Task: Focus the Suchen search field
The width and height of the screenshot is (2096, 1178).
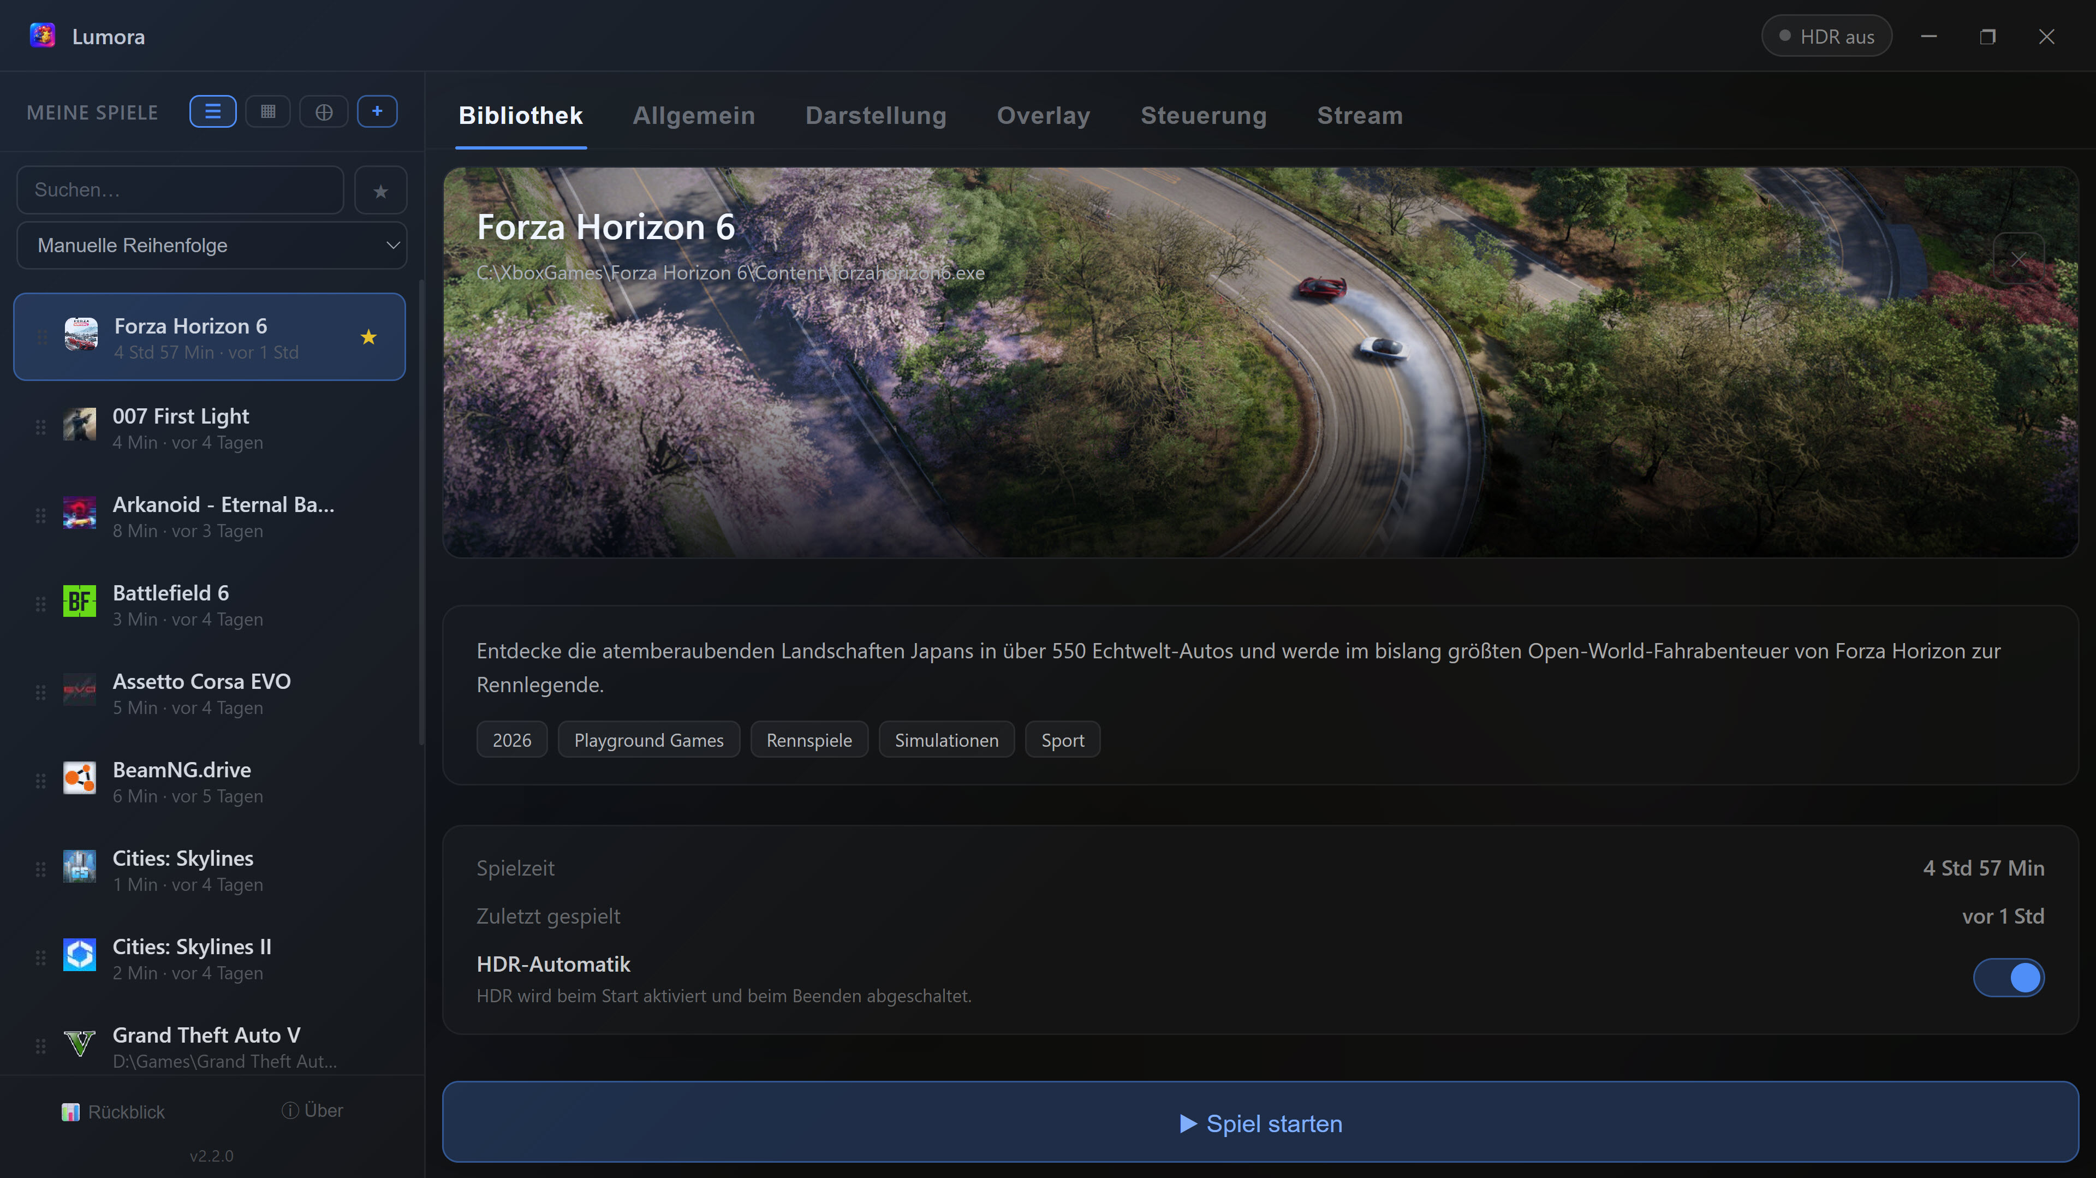Action: (181, 191)
